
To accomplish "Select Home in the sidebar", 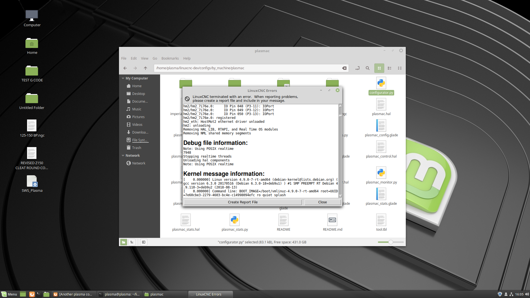I will click(x=137, y=86).
